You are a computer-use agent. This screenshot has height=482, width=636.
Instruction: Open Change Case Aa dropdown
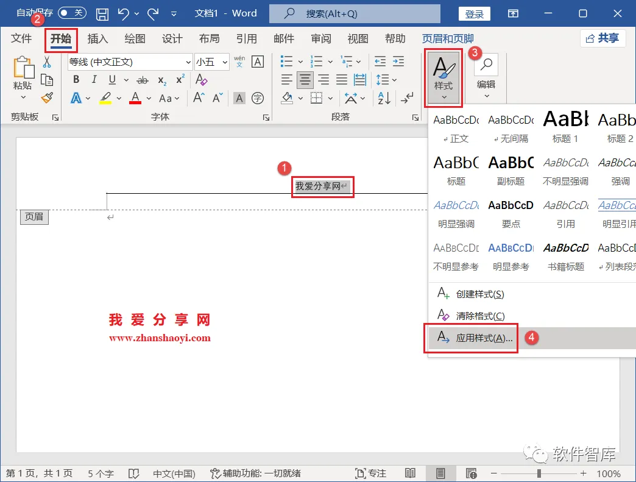(169, 98)
